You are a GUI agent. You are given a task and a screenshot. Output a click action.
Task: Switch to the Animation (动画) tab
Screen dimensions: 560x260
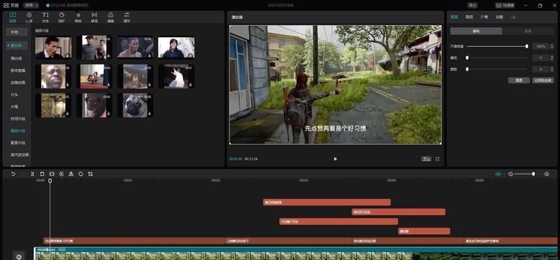(x=499, y=17)
